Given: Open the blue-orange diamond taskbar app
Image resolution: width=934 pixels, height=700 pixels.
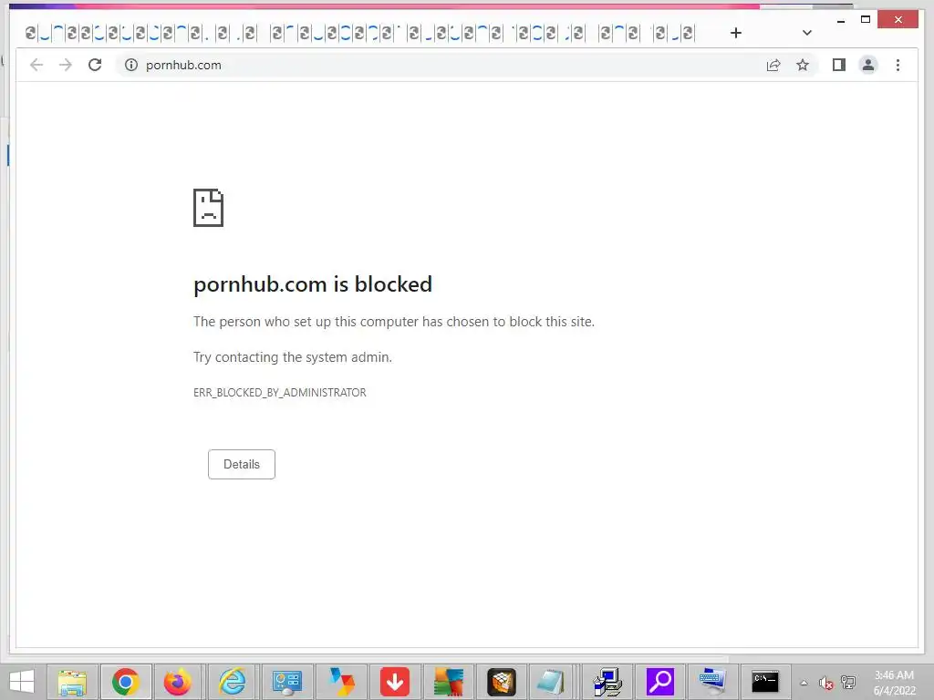Looking at the screenshot, I should [x=341, y=682].
